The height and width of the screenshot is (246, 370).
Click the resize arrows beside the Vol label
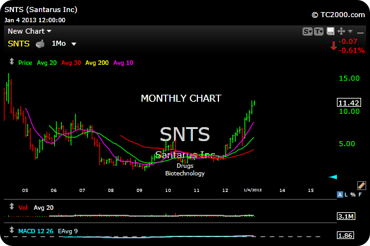(x=11, y=207)
